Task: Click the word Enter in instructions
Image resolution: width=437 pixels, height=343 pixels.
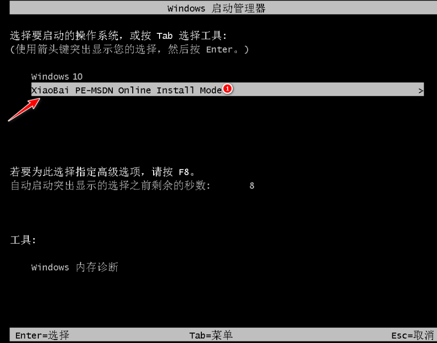Action: 219,50
